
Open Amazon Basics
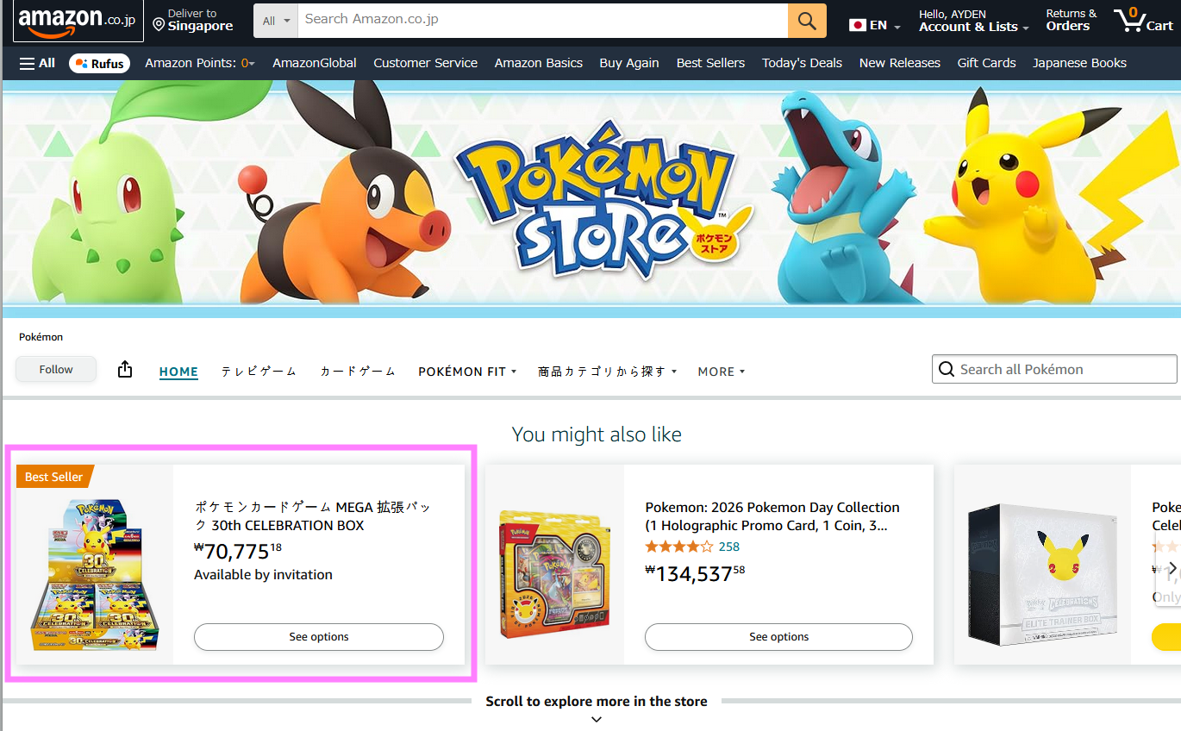coord(539,63)
